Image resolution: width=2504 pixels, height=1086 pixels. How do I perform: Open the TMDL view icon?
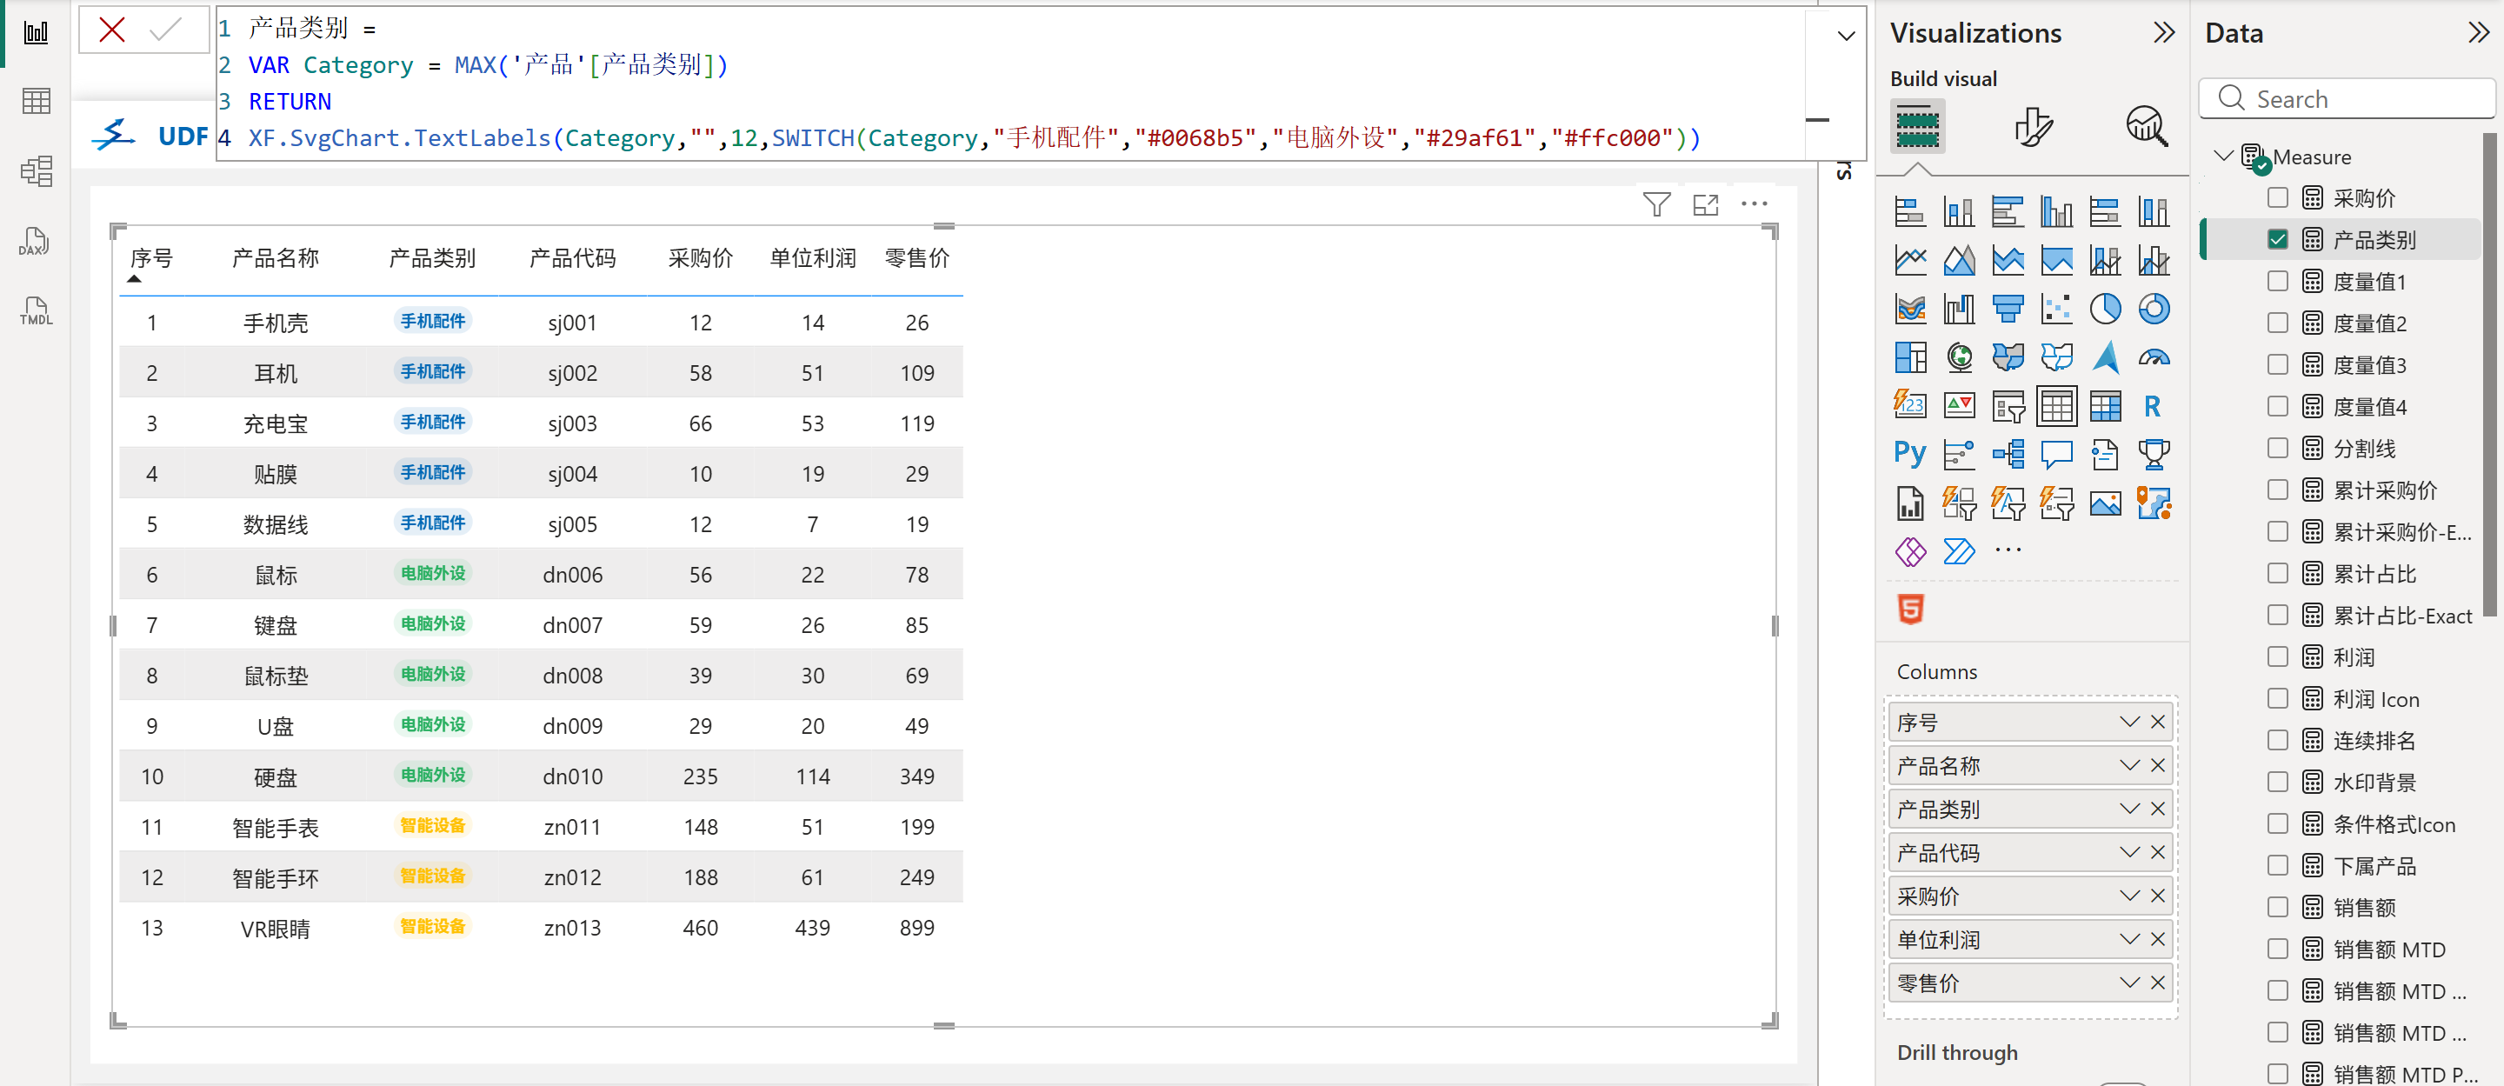point(35,311)
